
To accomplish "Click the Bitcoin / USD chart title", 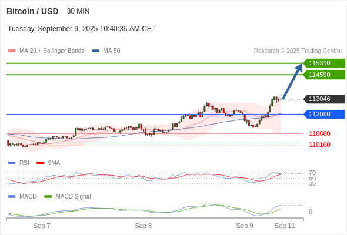I will [32, 11].
